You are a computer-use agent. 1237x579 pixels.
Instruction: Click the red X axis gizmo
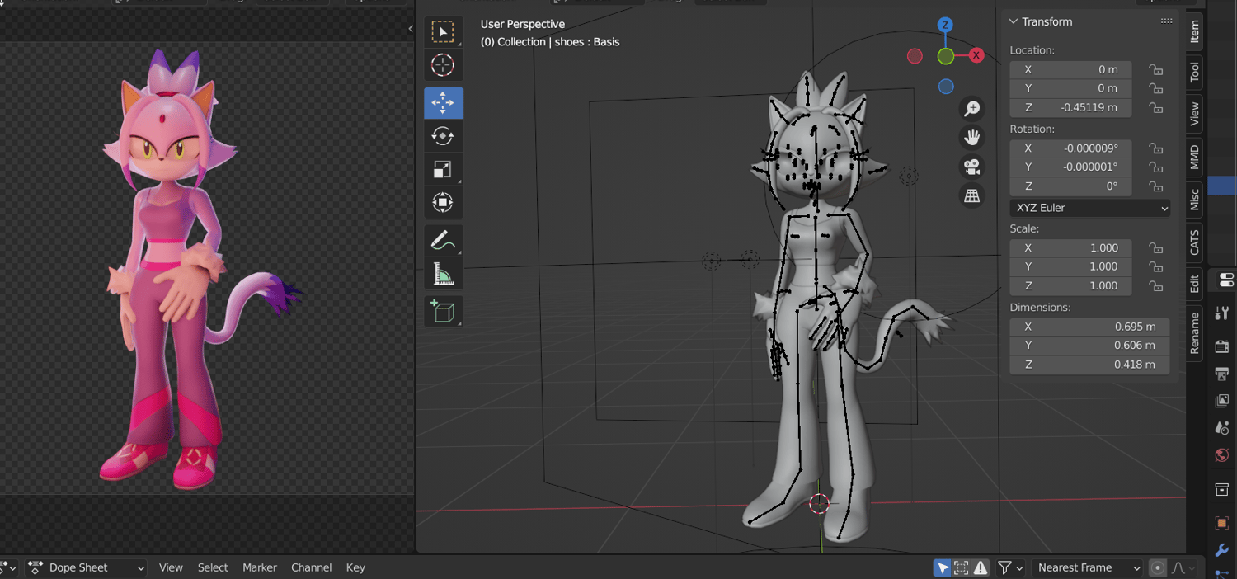(x=976, y=55)
